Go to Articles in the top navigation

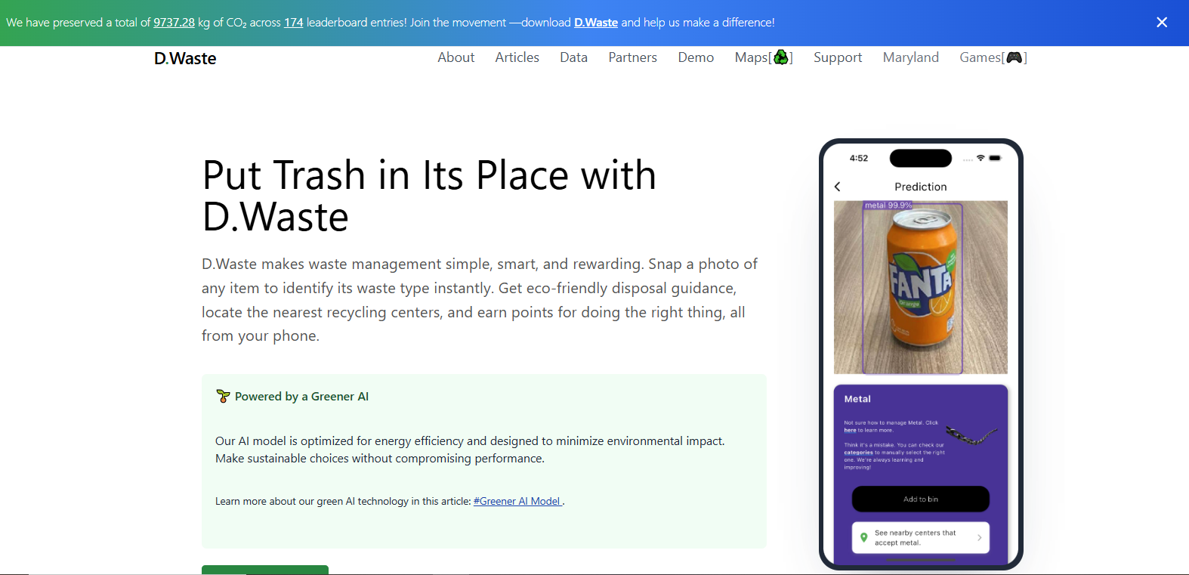pos(517,57)
